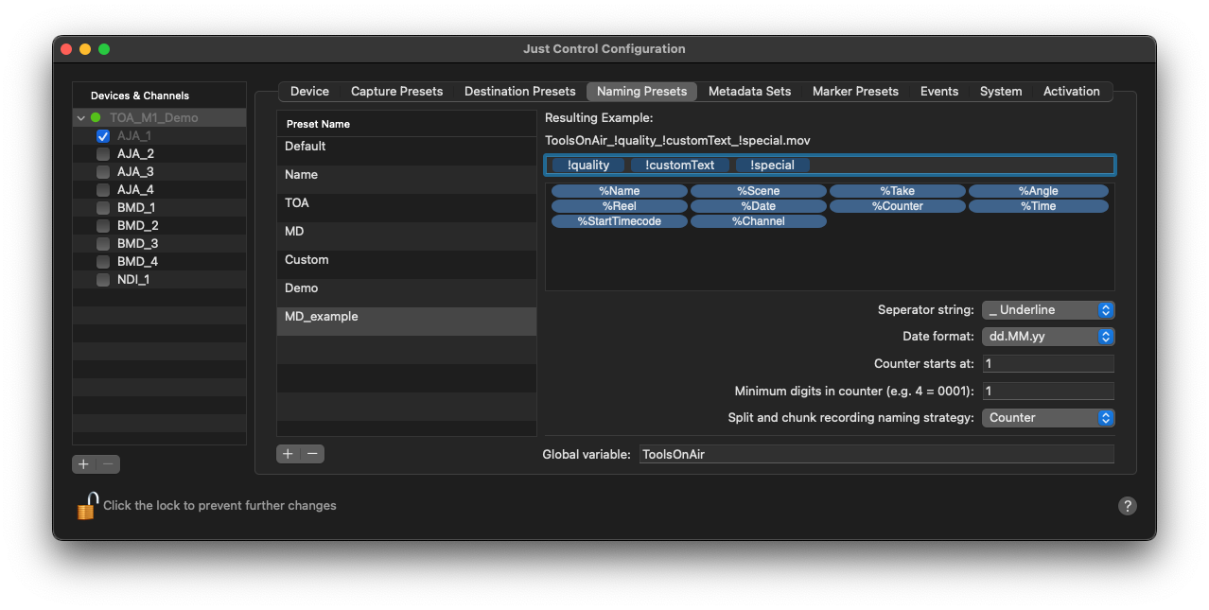Click the Preset Name column header
Viewport: 1209px width, 610px height.
[407, 124]
